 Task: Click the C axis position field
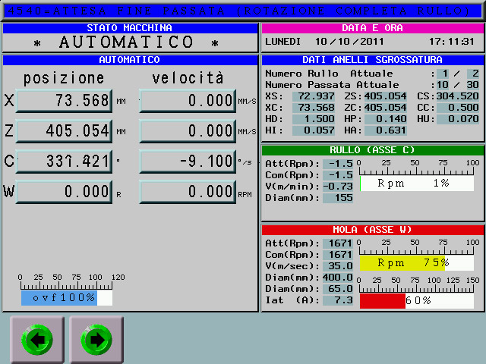(x=64, y=162)
